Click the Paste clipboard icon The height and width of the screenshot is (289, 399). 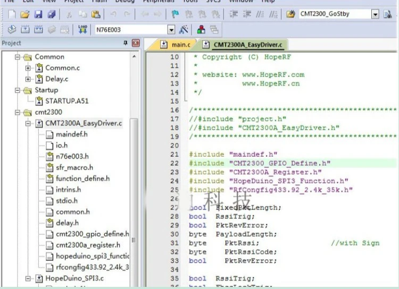click(x=96, y=14)
